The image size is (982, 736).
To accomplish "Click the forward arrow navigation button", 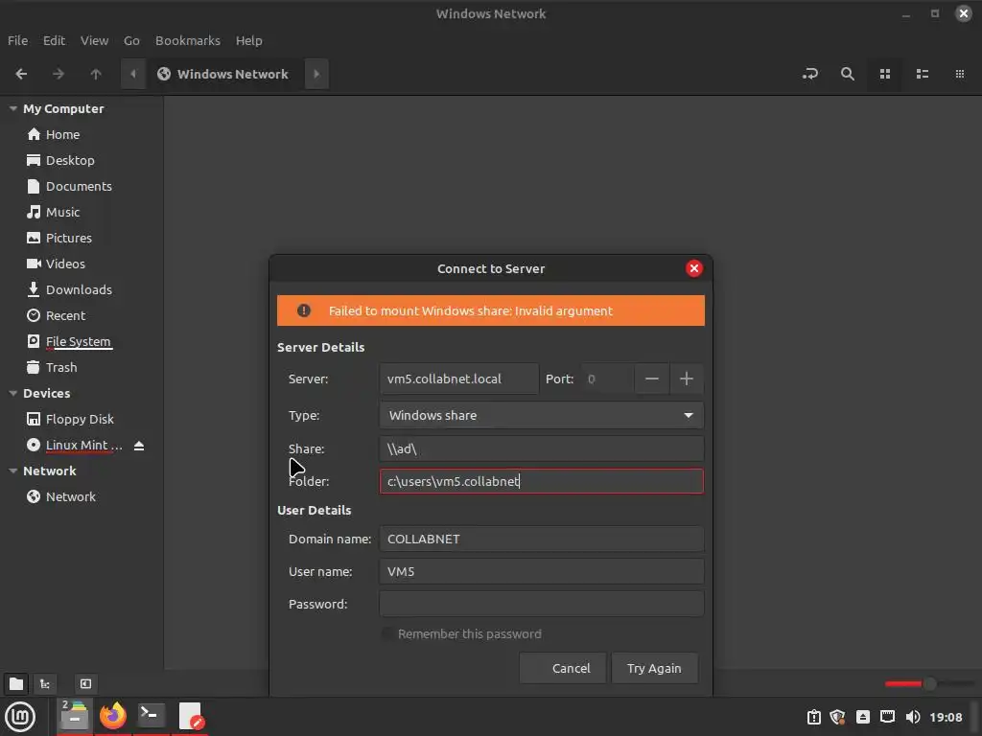I will pyautogui.click(x=58, y=74).
